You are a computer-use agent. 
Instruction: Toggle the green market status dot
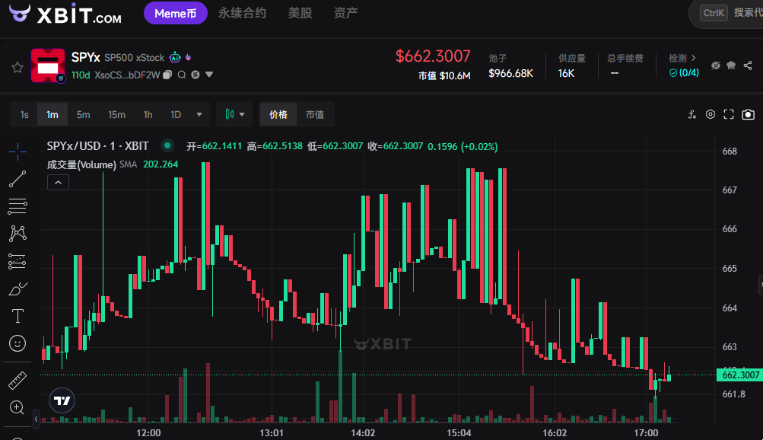pos(167,145)
